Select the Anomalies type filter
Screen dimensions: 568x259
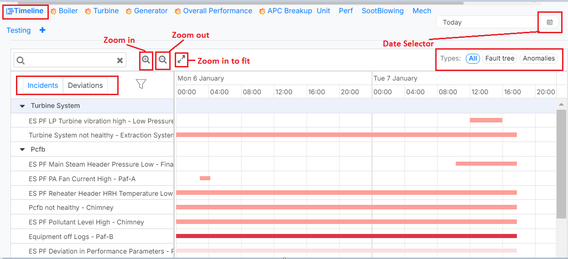539,58
